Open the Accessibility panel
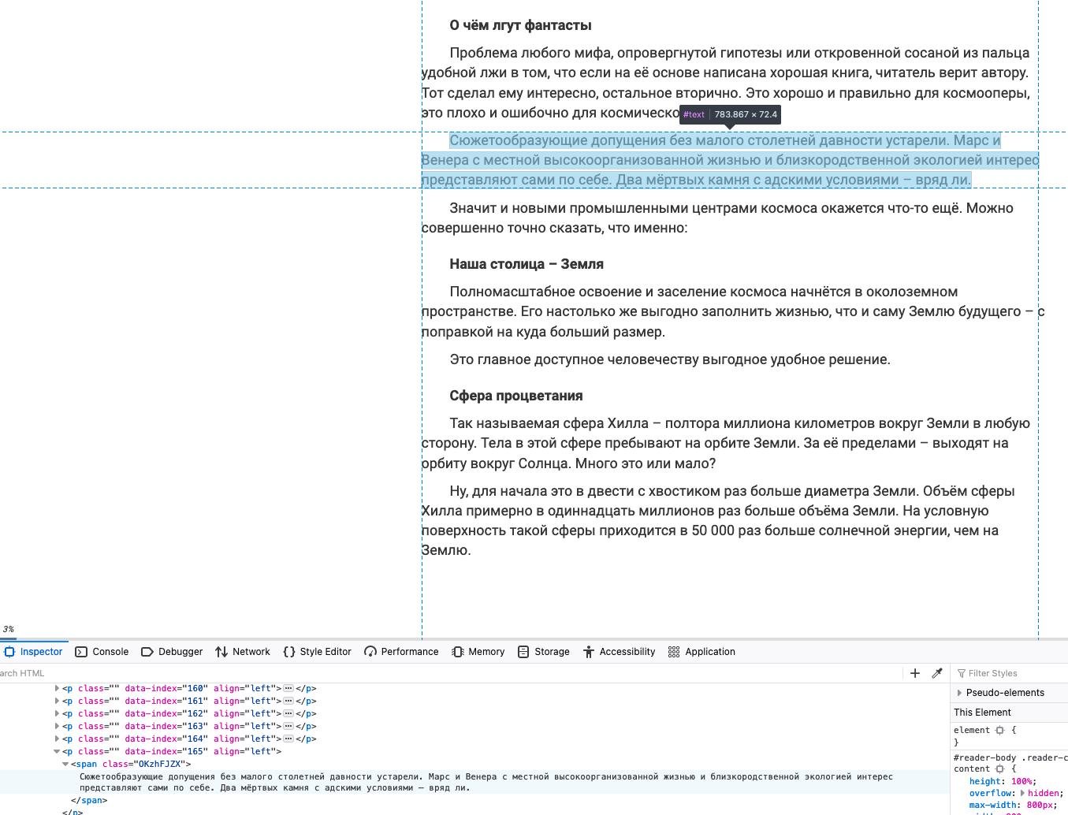 pyautogui.click(x=619, y=652)
